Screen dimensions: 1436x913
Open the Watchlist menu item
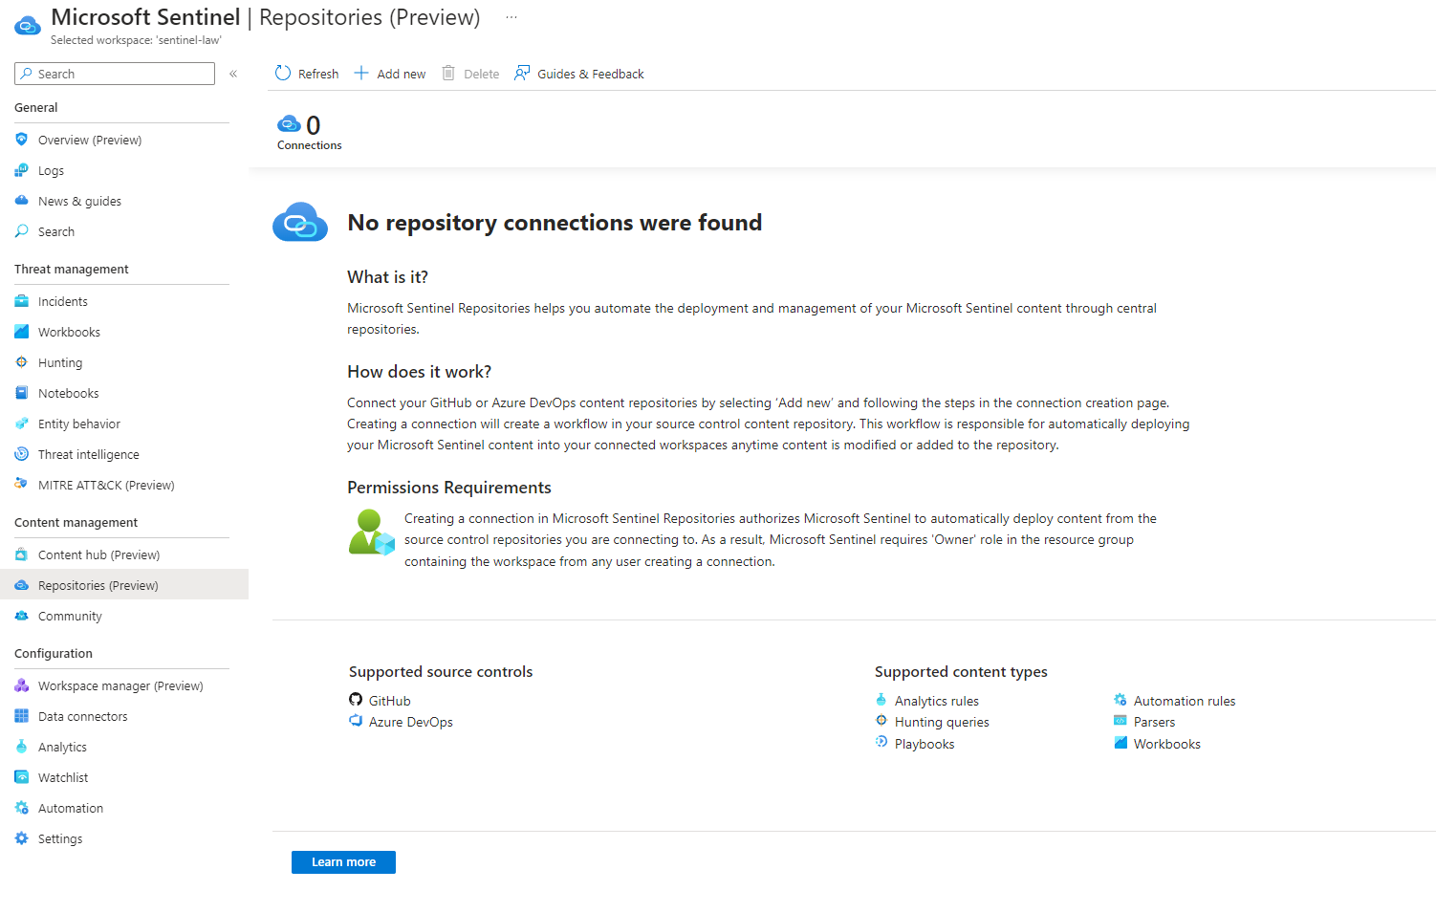63,777
